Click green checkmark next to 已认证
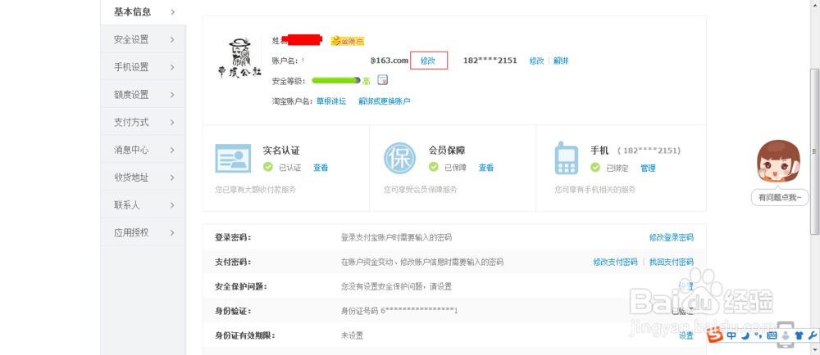The width and height of the screenshot is (820, 355). coord(268,168)
